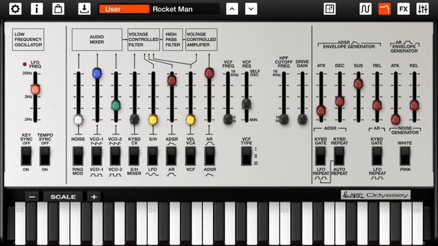Image resolution: width=438 pixels, height=246 pixels.
Task: Flip the AR KYBD GATE / LFO REPEAT switch
Action: pyautogui.click(x=377, y=156)
